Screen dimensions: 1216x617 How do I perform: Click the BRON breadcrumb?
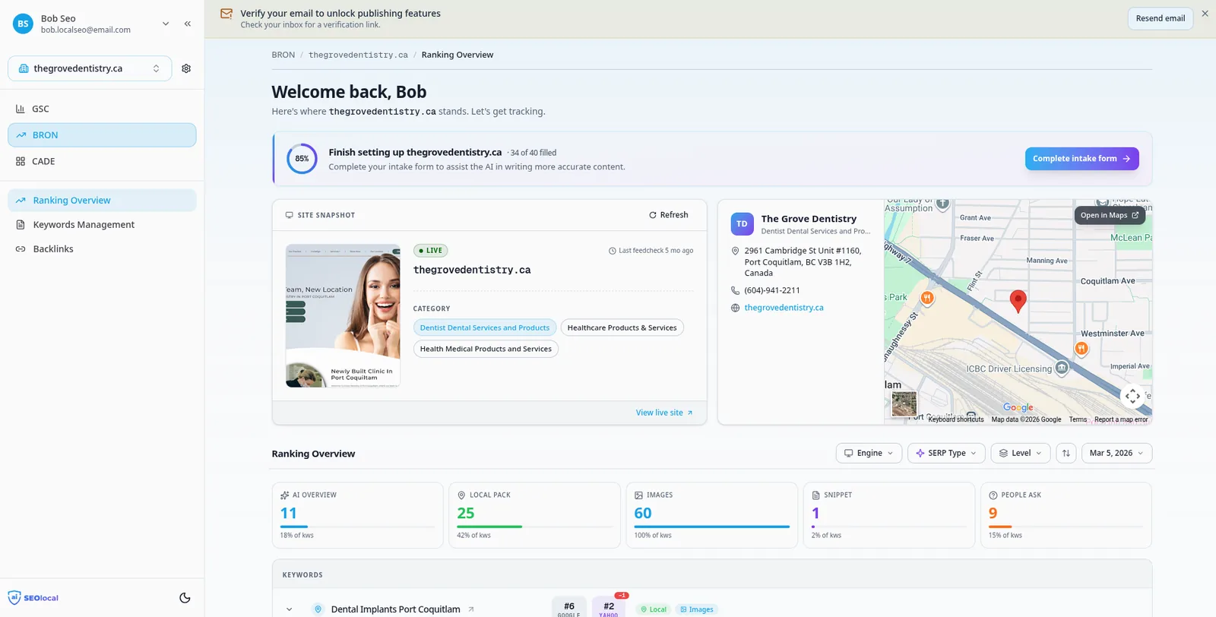click(283, 55)
